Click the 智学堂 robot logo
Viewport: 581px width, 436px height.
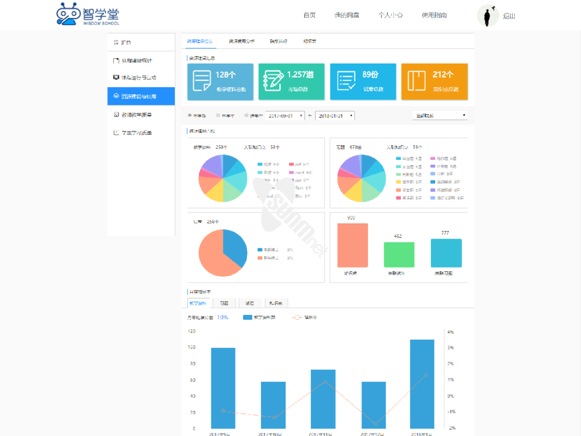[x=66, y=14]
